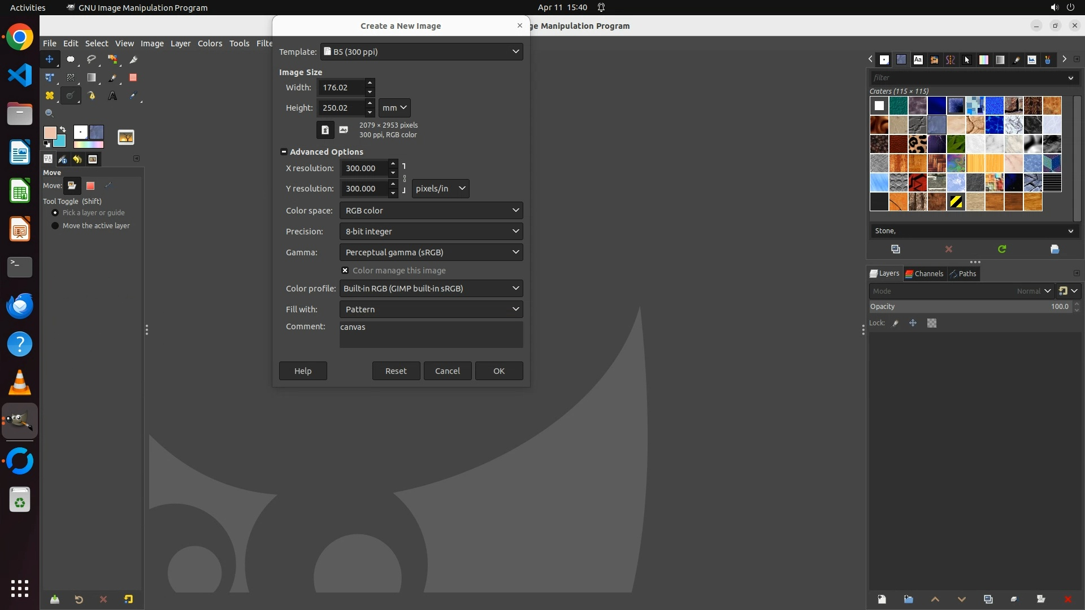The width and height of the screenshot is (1085, 610).
Task: Swap foreground and background colors
Action: tap(63, 129)
